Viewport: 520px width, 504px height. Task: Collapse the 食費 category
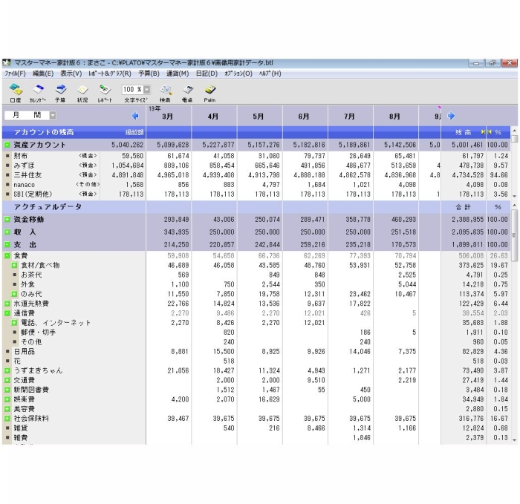point(7,256)
